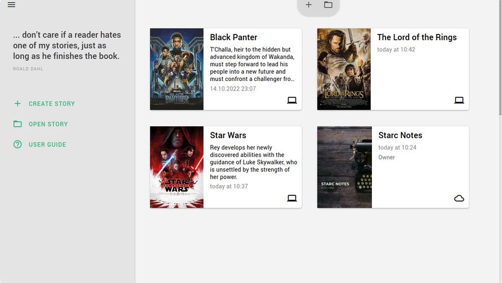Choose Open Story in the sidebar

point(48,124)
